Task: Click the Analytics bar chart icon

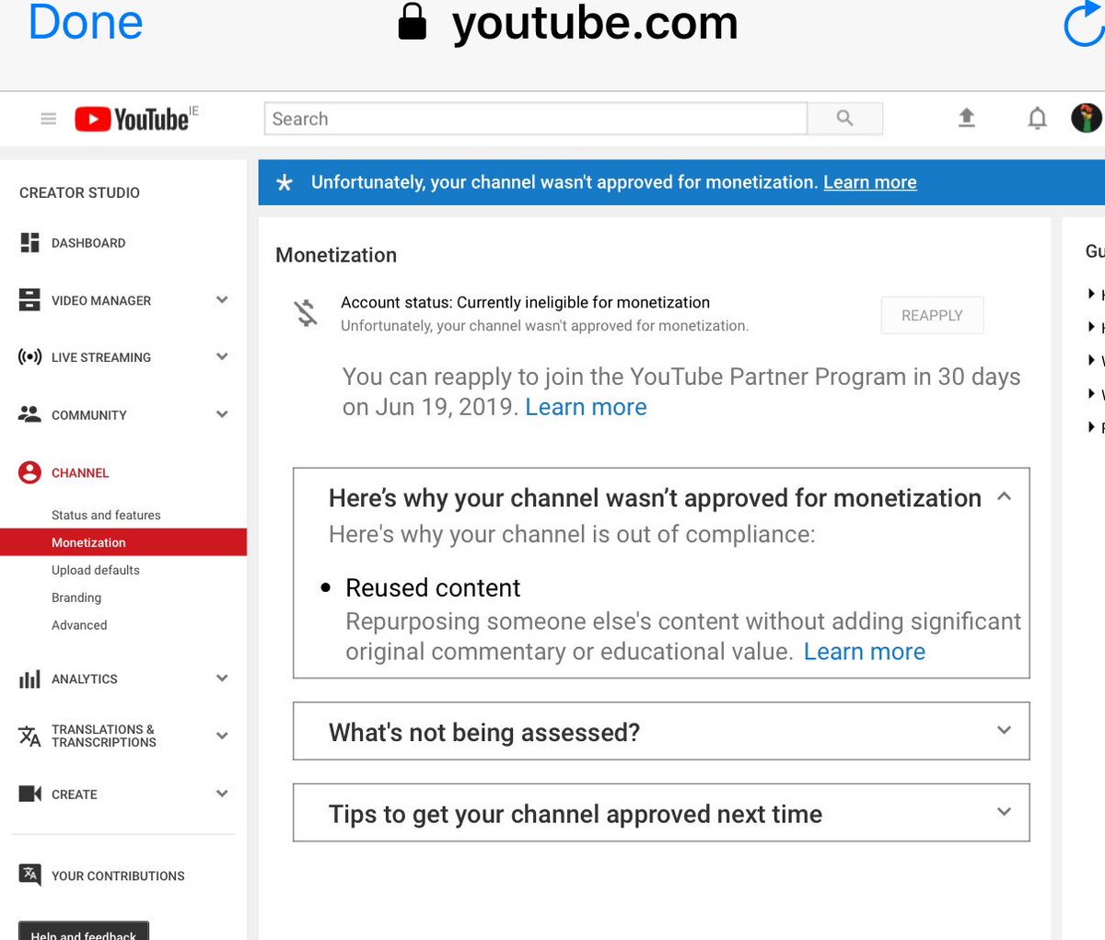Action: 29,679
